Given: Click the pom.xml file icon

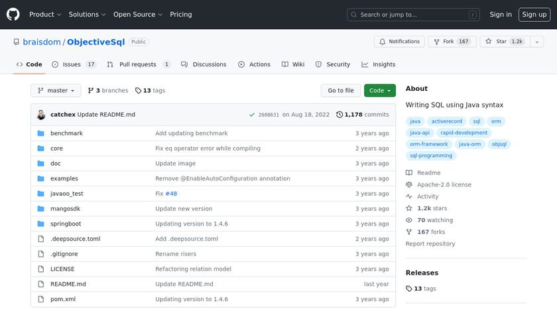Looking at the screenshot, I should tap(40, 299).
